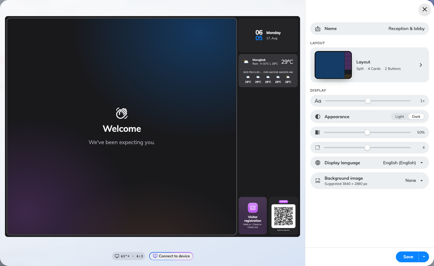This screenshot has height=266, width=434.
Task: Click the 8:00 PM forecast icon
Action: (248, 77)
